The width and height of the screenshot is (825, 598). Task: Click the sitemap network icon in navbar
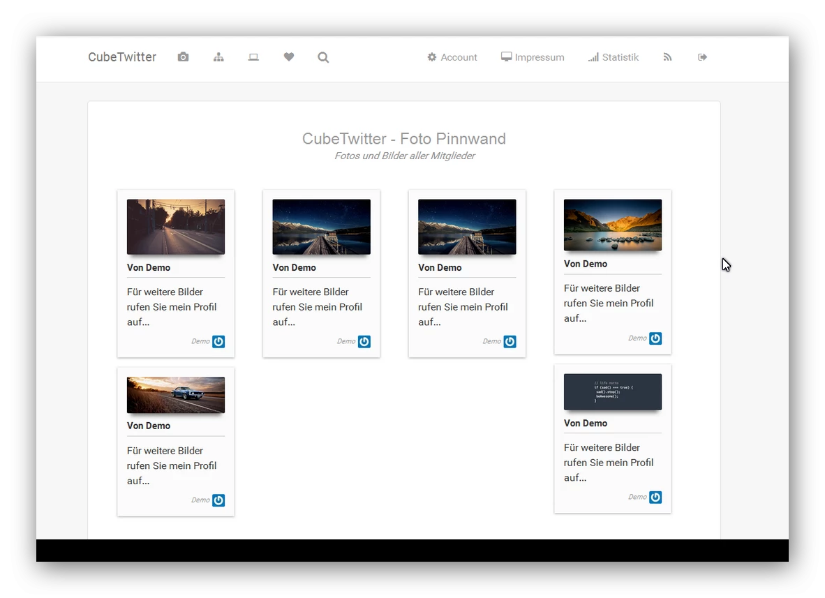coord(218,57)
